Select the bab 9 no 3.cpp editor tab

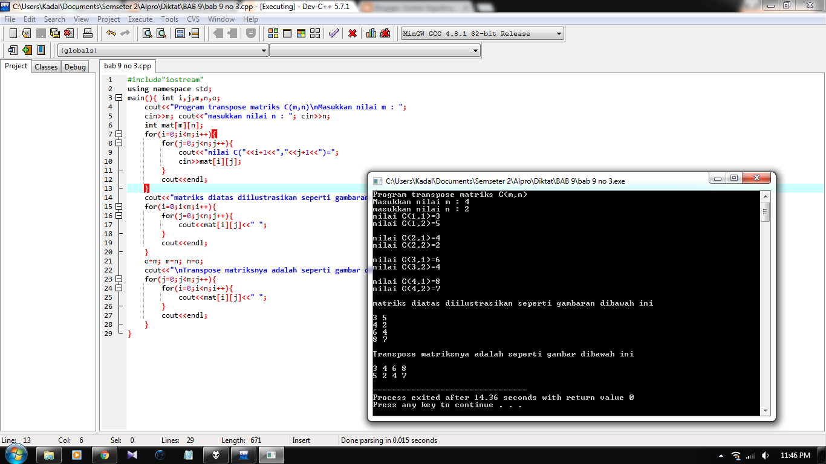click(x=128, y=66)
